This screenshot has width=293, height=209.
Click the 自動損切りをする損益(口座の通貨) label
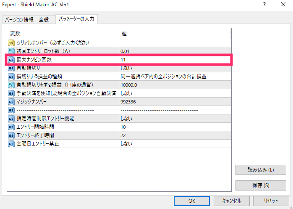click(55, 85)
